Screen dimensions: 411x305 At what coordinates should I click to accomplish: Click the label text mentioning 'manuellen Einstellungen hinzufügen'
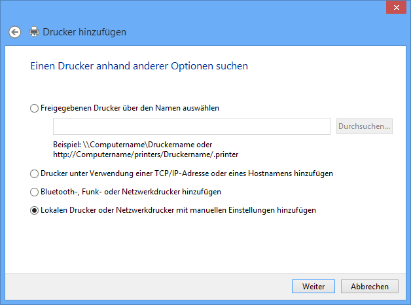pyautogui.click(x=178, y=210)
